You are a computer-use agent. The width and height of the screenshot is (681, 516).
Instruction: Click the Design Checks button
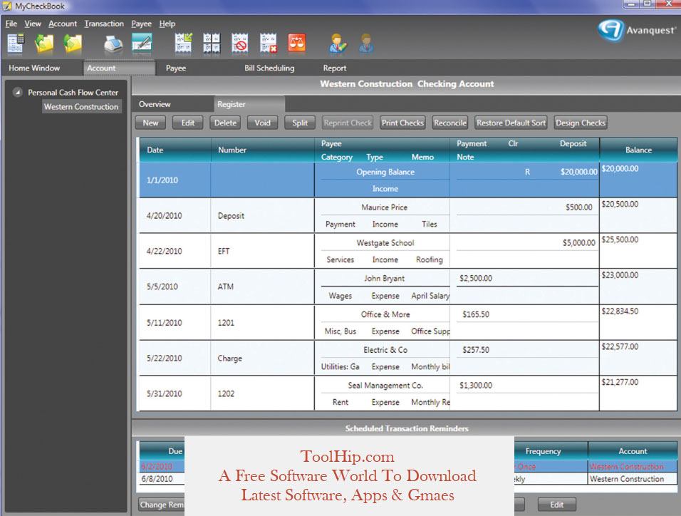(581, 123)
